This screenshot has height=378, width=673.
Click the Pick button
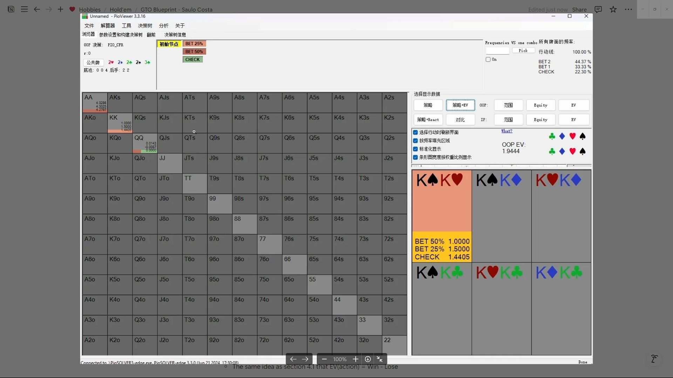pos(523,51)
